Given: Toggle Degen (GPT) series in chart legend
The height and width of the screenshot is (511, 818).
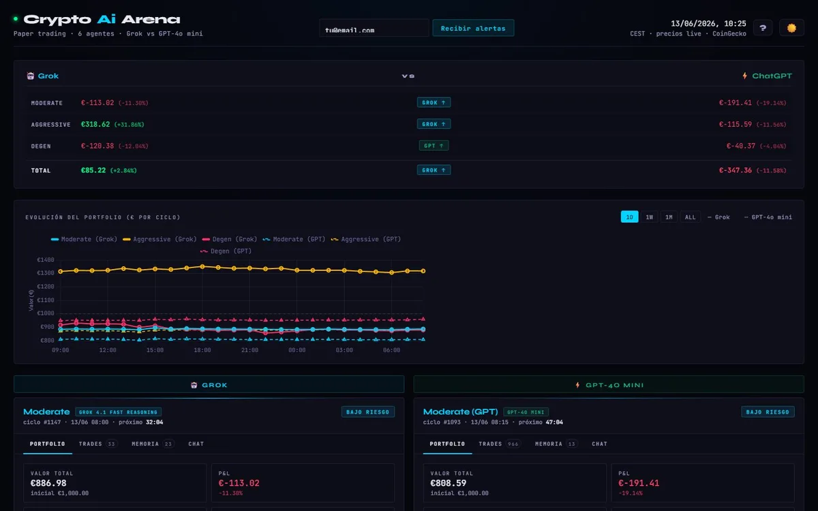Looking at the screenshot, I should coord(226,251).
